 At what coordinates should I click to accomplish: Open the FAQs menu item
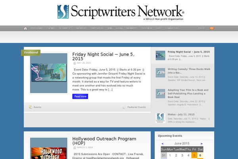158,28
